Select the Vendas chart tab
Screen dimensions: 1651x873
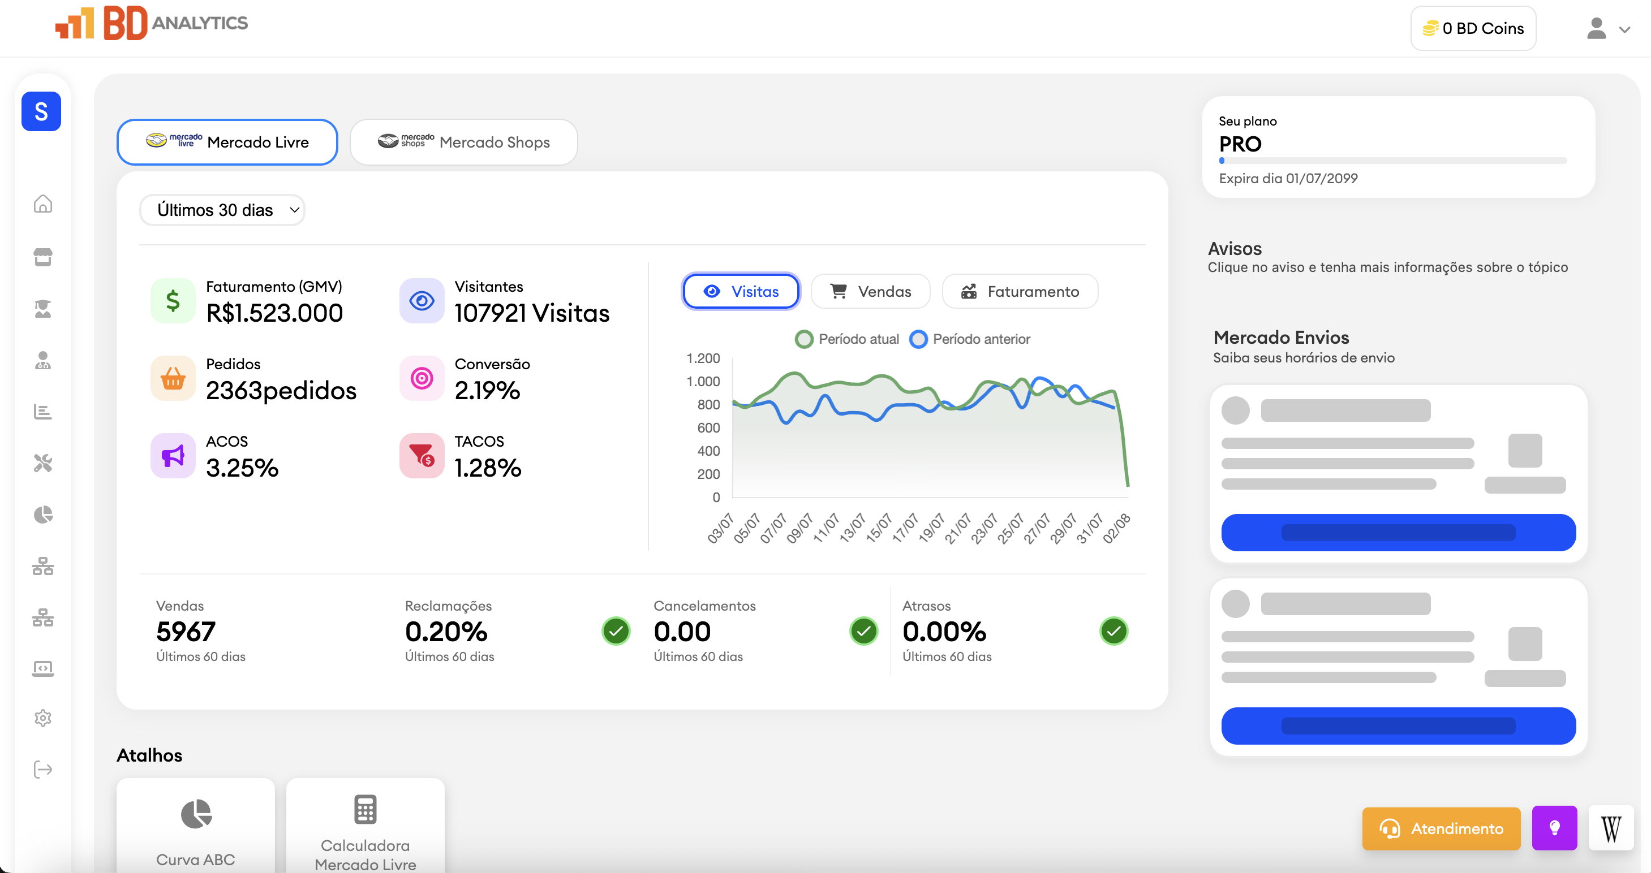coord(870,291)
